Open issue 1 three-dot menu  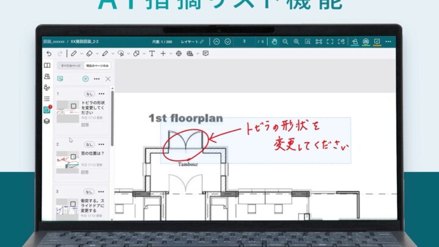(x=102, y=94)
